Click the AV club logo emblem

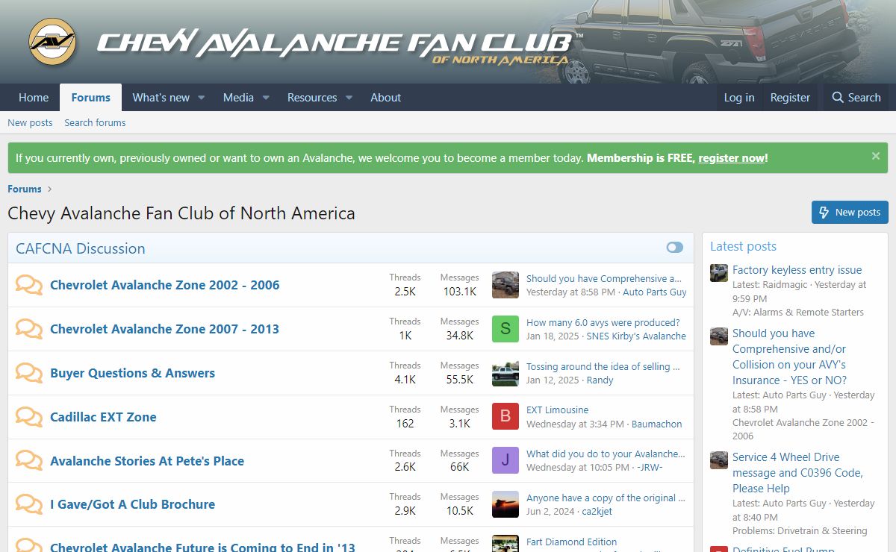point(52,42)
